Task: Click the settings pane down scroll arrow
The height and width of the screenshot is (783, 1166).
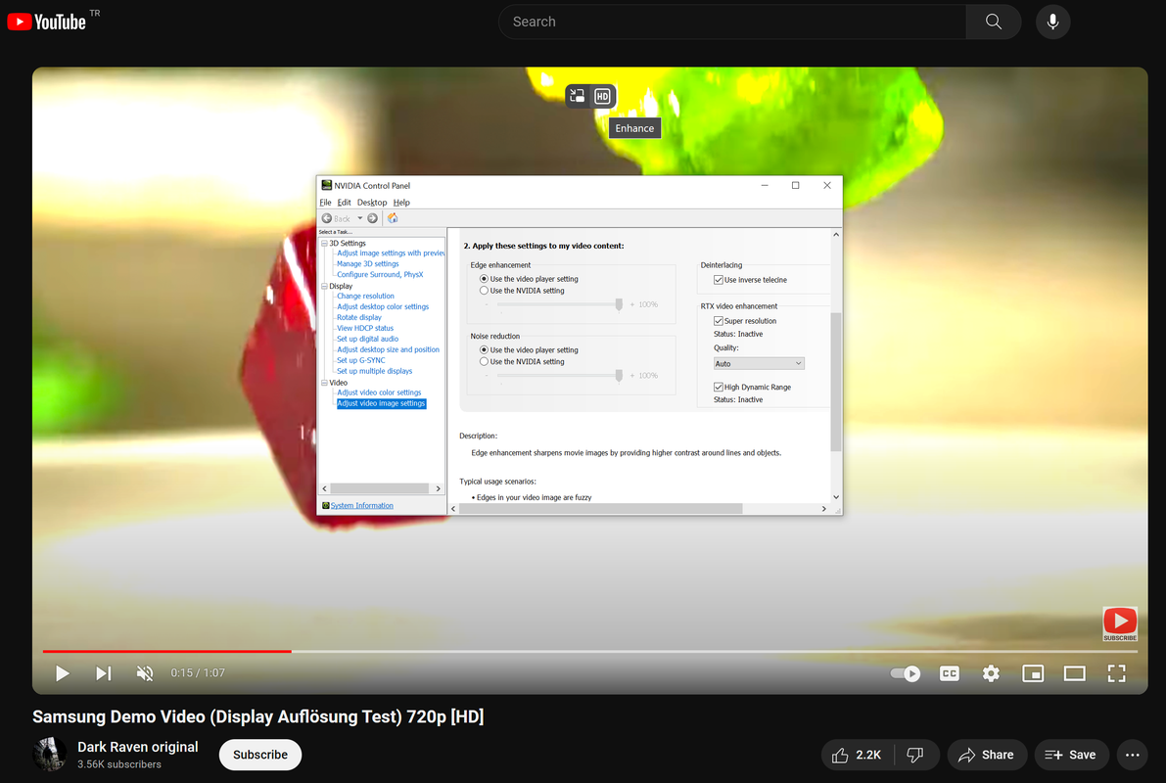Action: [836, 497]
